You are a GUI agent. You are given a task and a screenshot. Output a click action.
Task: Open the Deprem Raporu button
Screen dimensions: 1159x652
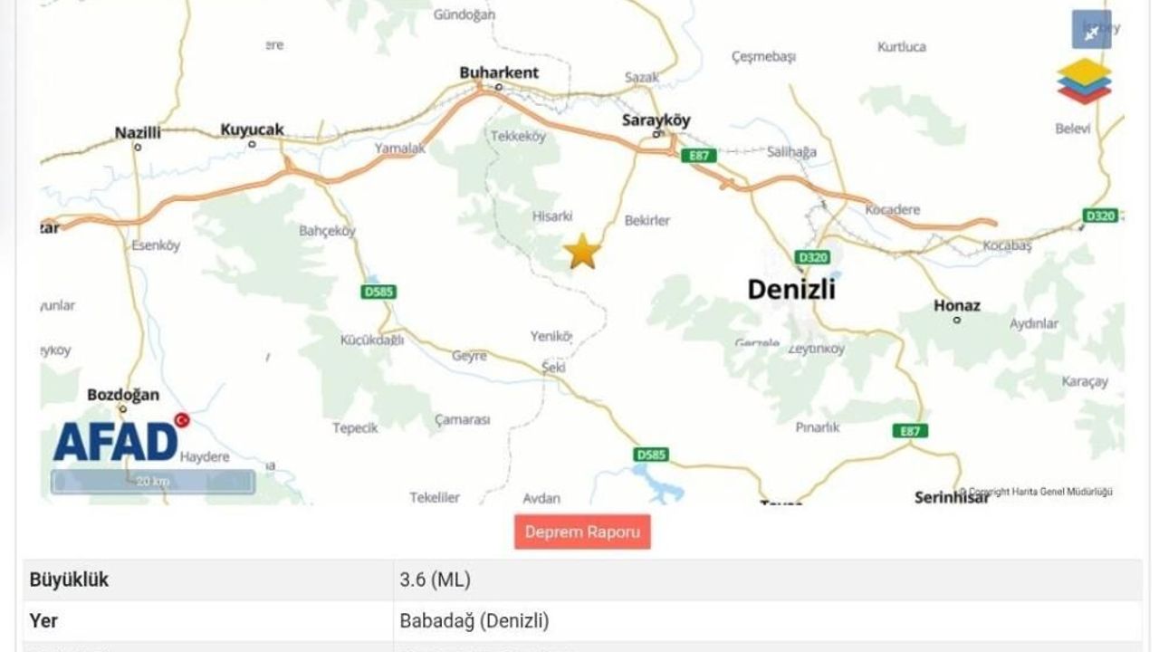[x=582, y=532]
